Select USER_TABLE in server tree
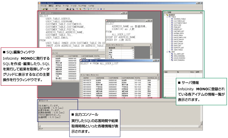 (x=178, y=50)
